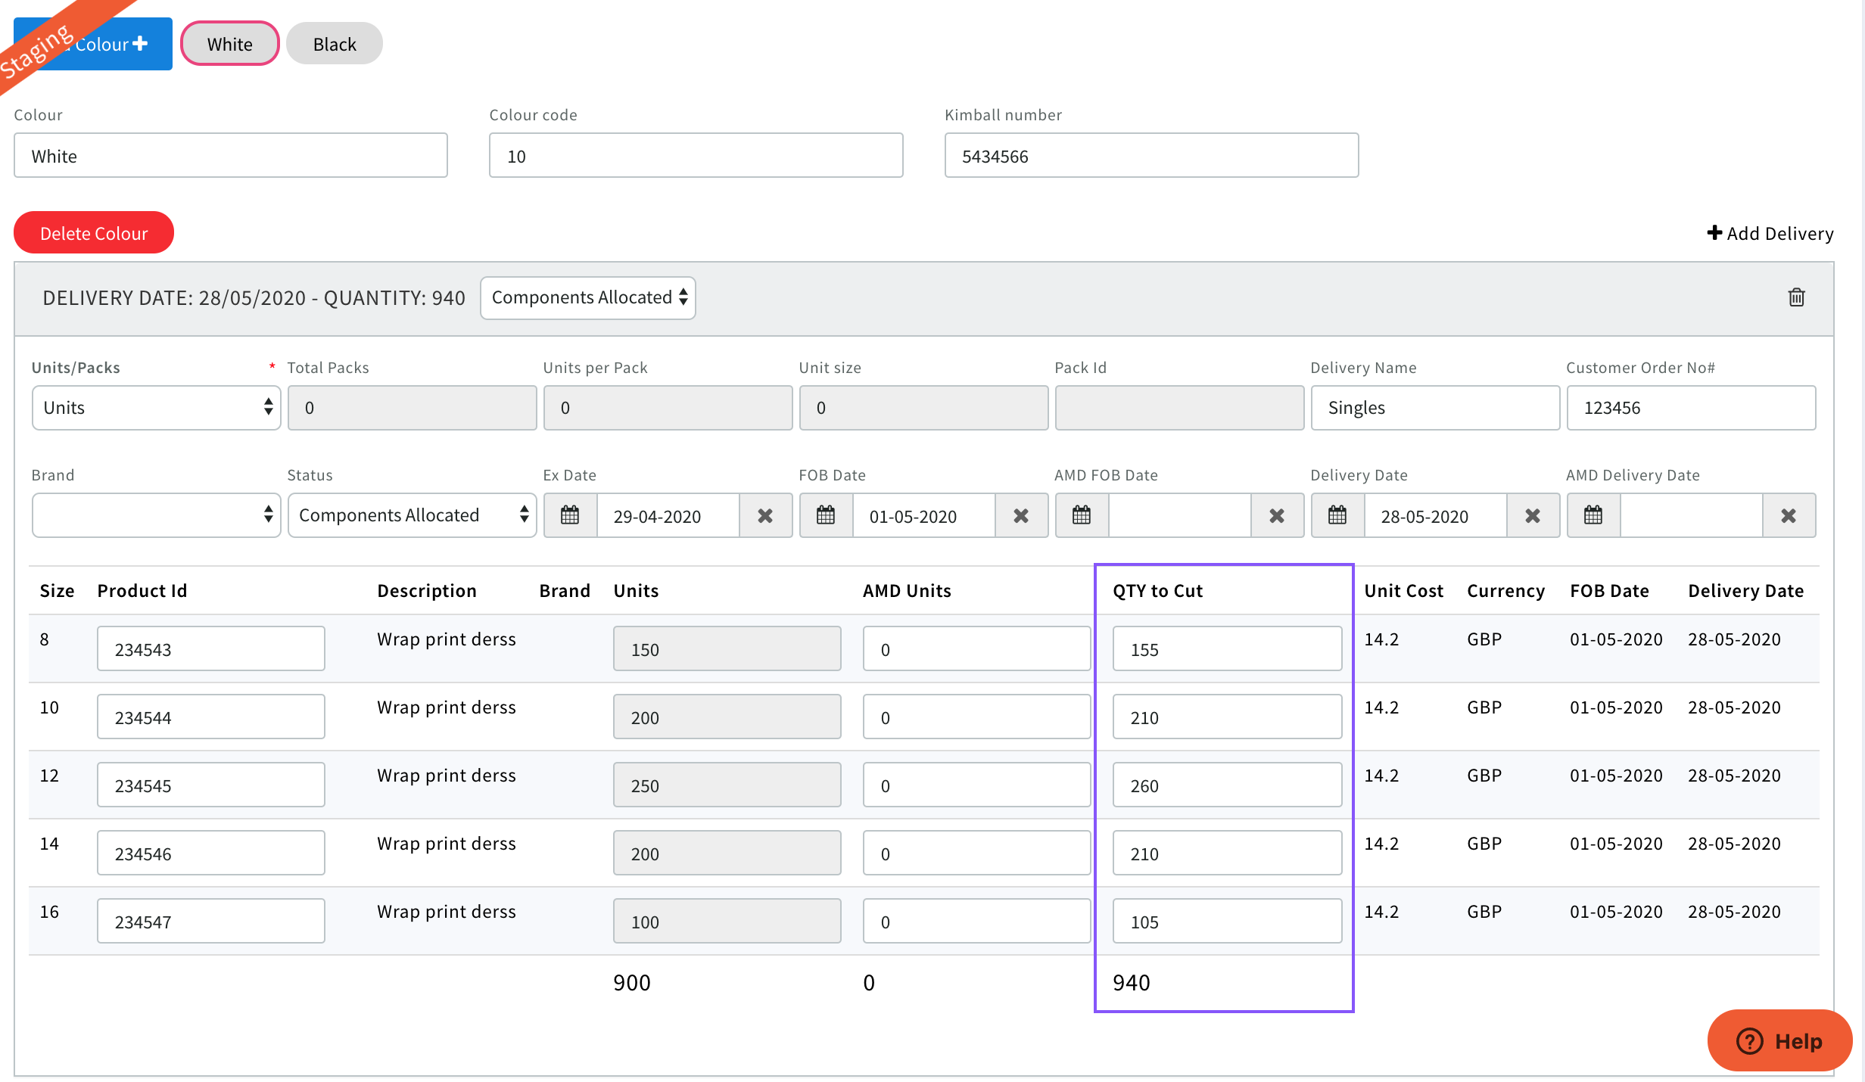
Task: Click the Help question mark icon
Action: (x=1749, y=1040)
